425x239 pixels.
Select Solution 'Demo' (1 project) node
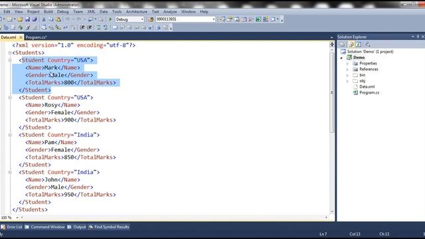coord(370,52)
